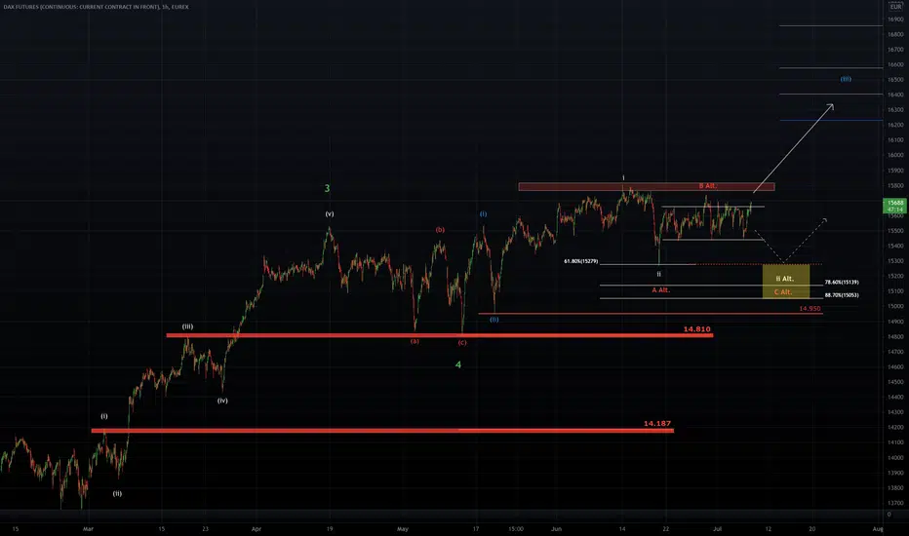909x536 pixels.
Task: Click the DAX Futures symbol title
Action: 96,7
